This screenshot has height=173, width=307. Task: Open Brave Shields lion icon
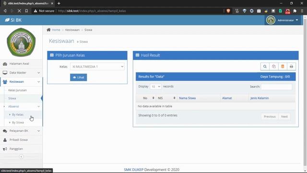point(228,11)
